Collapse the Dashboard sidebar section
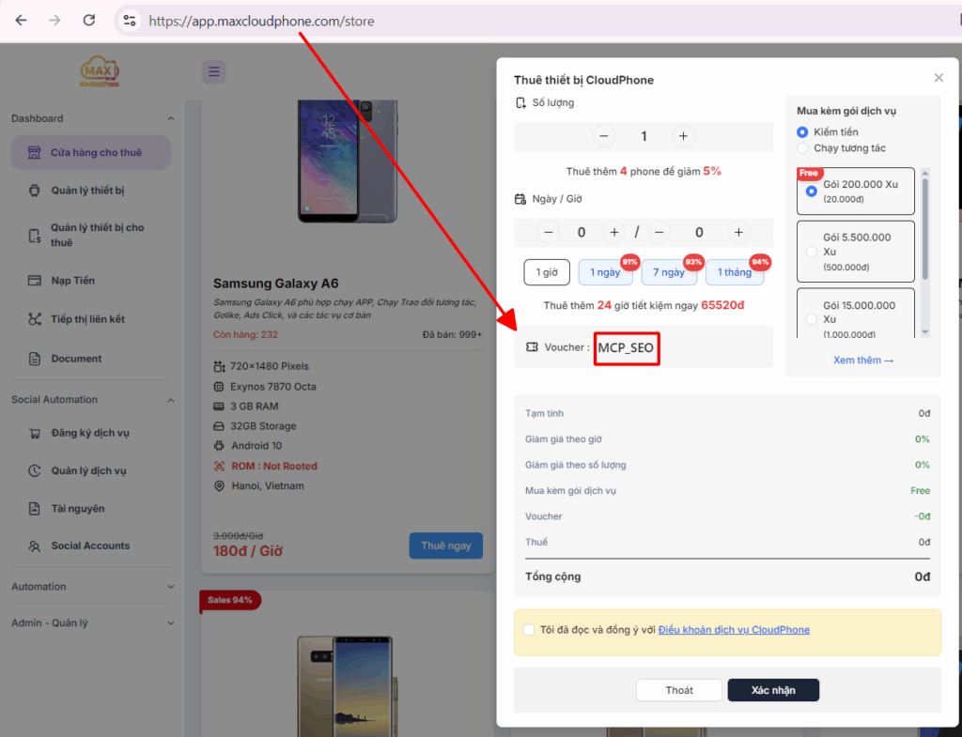962x737 pixels. coord(170,118)
